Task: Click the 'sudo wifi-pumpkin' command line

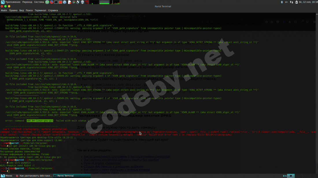Action: click(19, 163)
